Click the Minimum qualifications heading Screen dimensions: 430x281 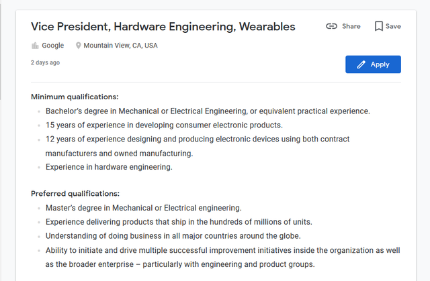(75, 97)
